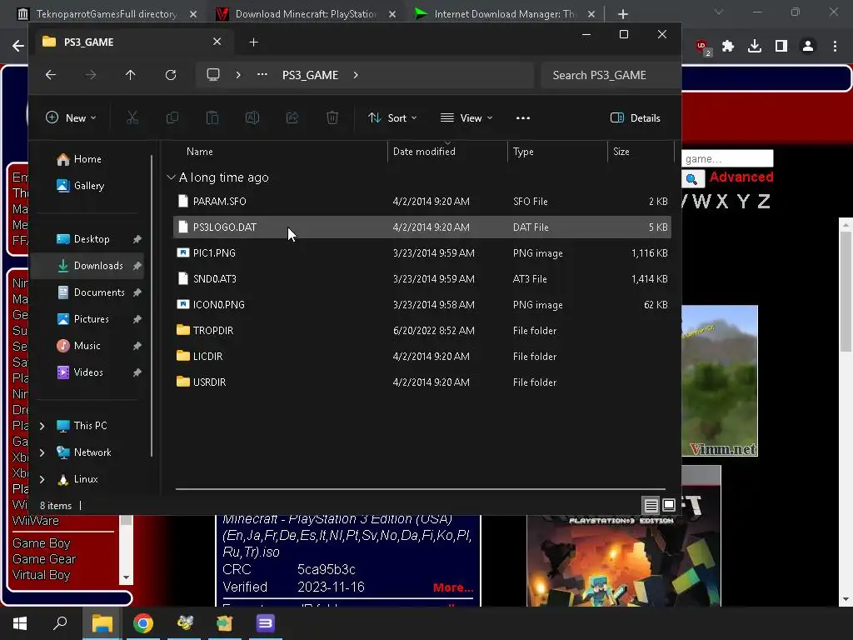Close the PS3_GAME Explorer tab
This screenshot has width=853, height=640.
pos(217,42)
